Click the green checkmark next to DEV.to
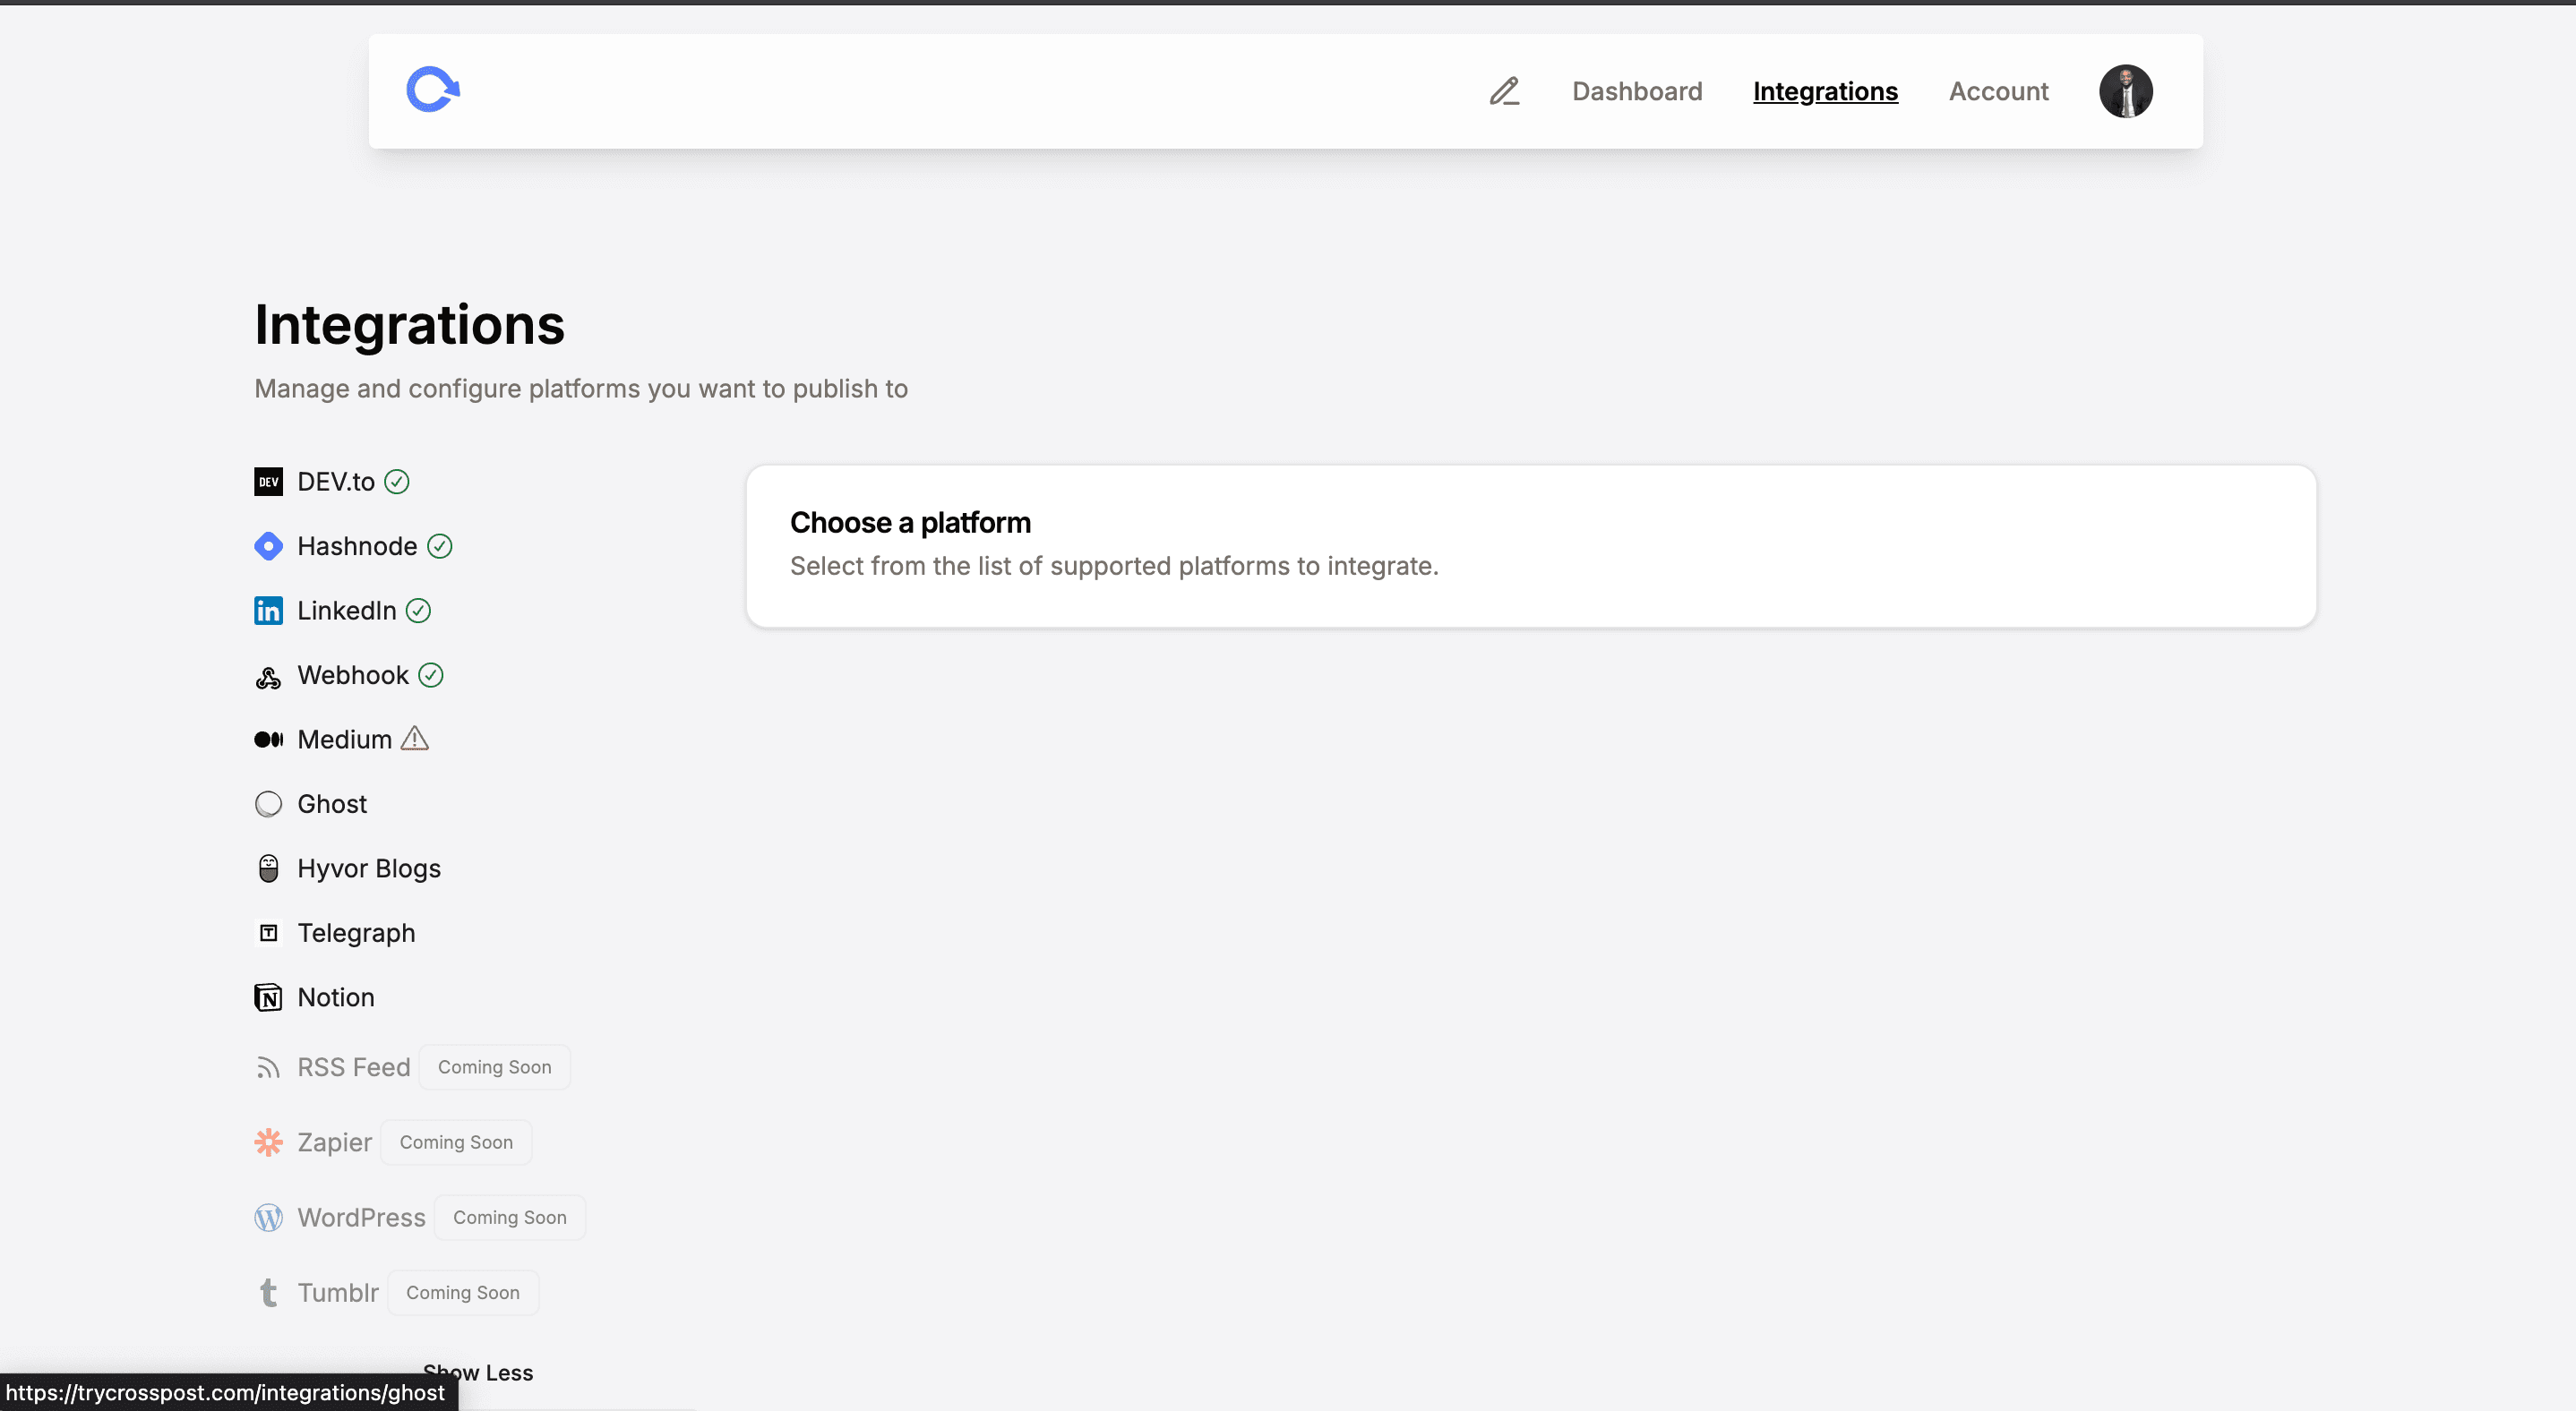The height and width of the screenshot is (1411, 2576). point(396,482)
